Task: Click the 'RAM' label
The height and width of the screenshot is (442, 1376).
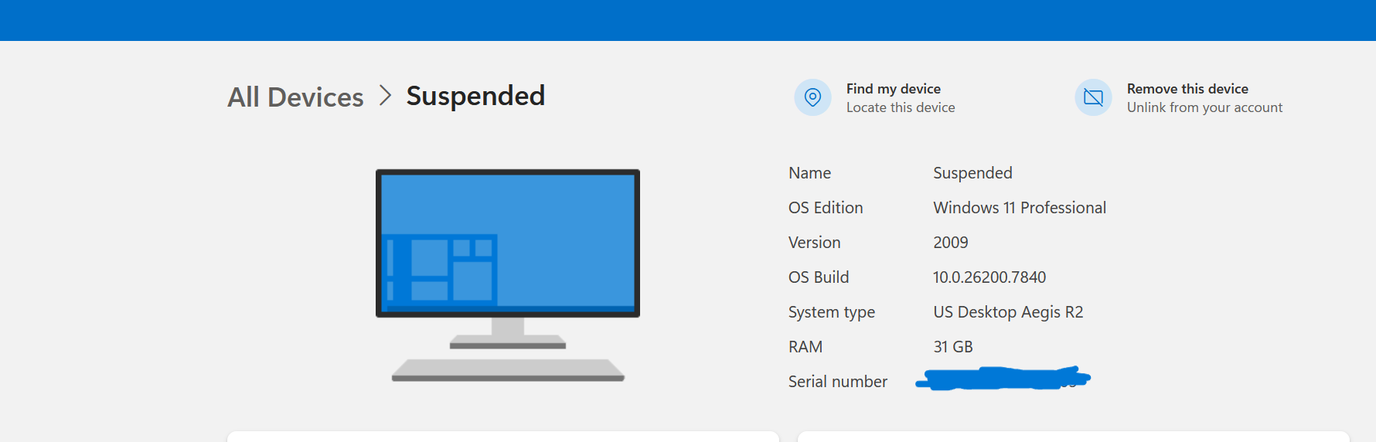Action: 806,347
